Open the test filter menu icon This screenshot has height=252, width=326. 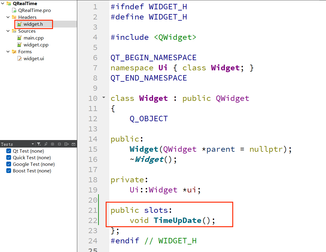[x=39, y=144]
